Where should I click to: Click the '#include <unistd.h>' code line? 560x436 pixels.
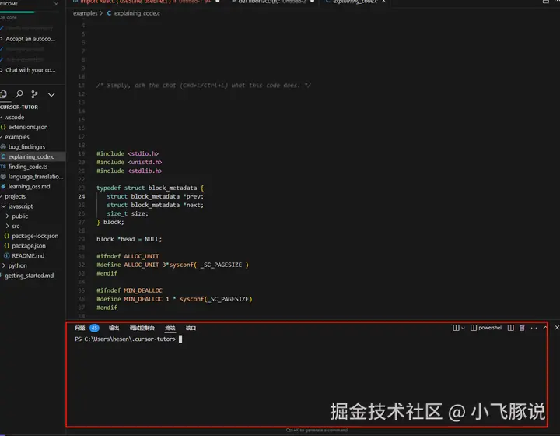pos(129,162)
